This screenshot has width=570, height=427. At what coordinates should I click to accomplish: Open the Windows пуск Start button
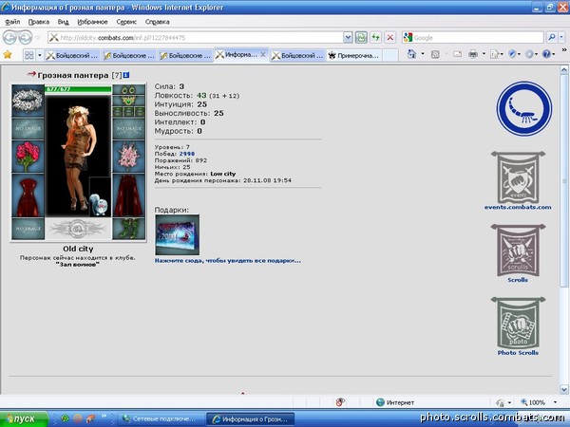click(x=24, y=418)
